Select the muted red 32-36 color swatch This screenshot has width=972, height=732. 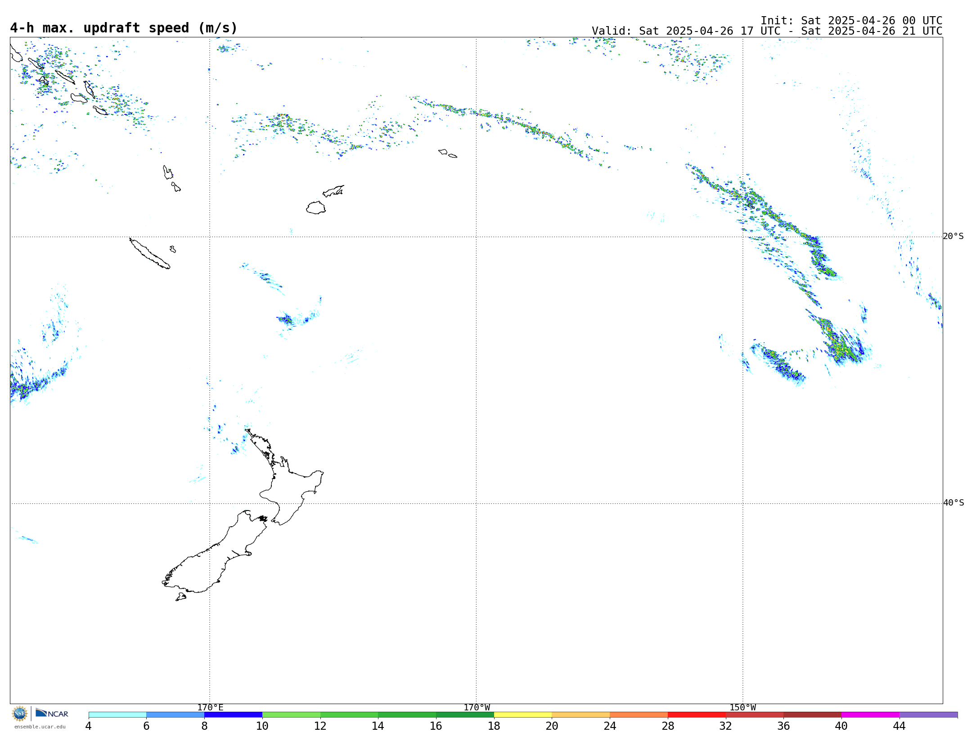(755, 715)
